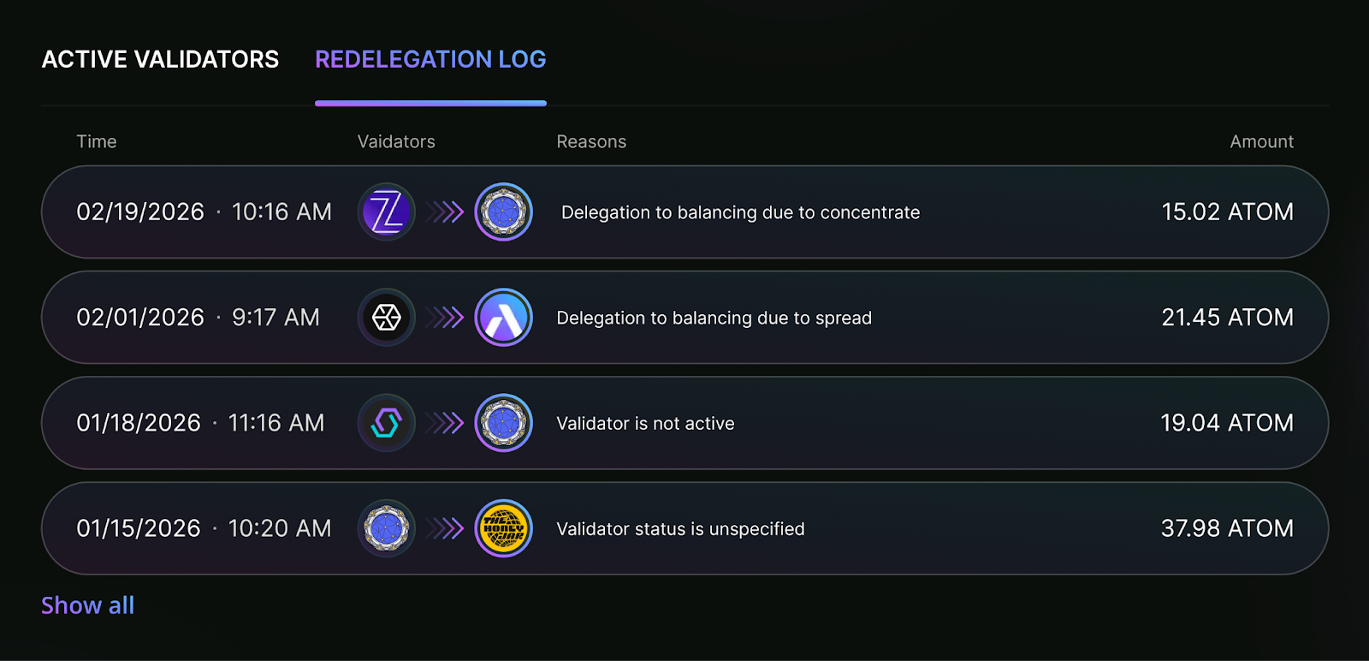This screenshot has width=1369, height=661.
Task: Expand the Vaidators column header
Action: 395,141
